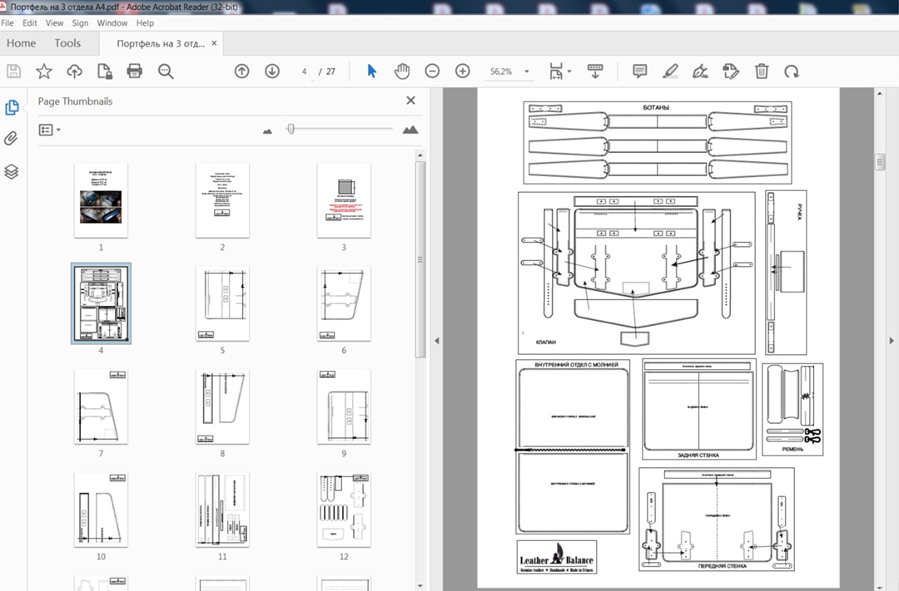Viewport: 899px width, 591px height.
Task: Toggle the Page Thumbnails panel icon
Action: coord(12,107)
